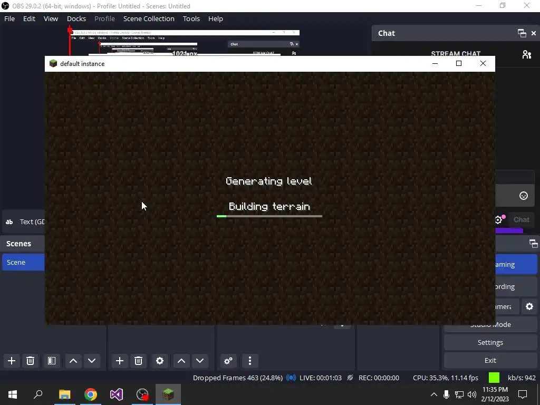
Task: Open the Profile menu
Action: click(105, 18)
